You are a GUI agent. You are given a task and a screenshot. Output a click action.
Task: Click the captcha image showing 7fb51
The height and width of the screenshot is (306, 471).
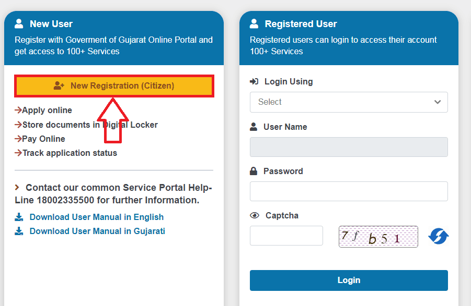pyautogui.click(x=378, y=236)
